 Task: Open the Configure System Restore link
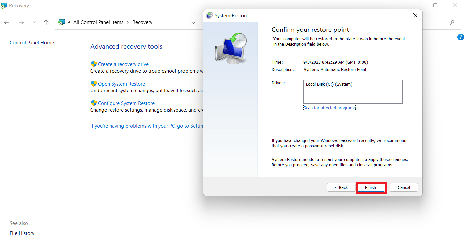[126, 103]
